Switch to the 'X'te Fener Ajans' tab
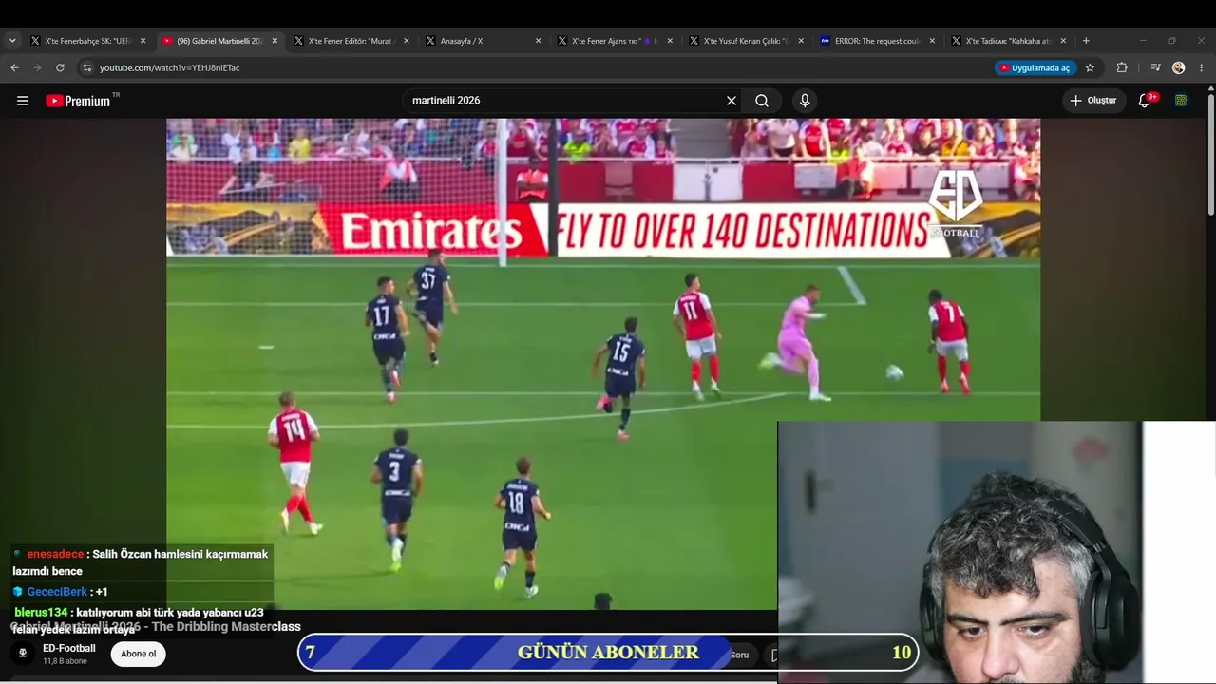 [615, 41]
